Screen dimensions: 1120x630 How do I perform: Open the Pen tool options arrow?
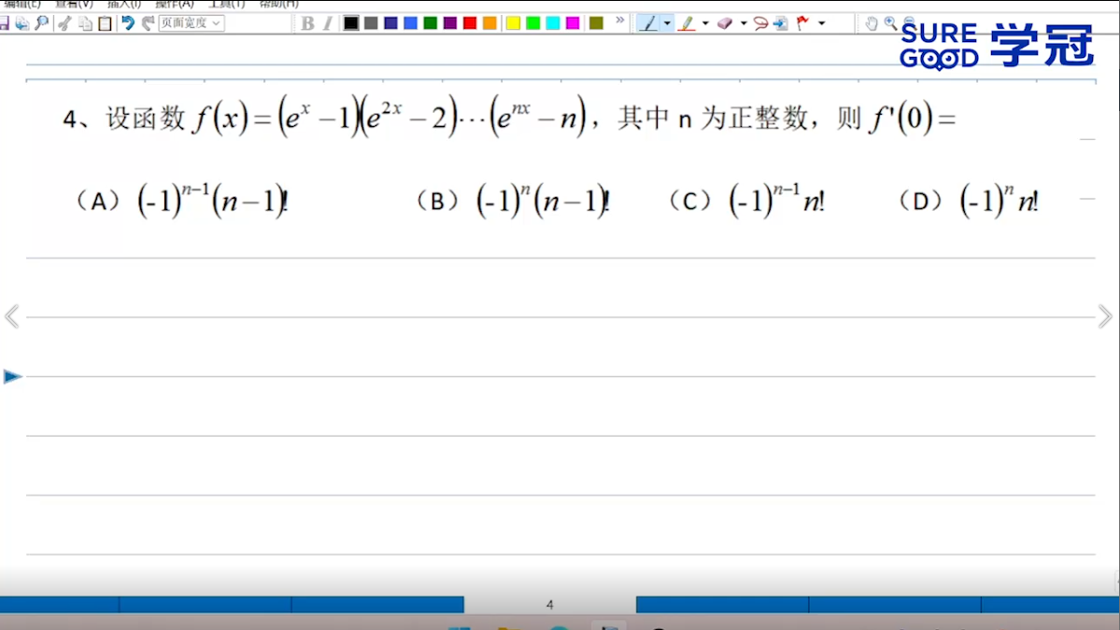click(x=667, y=23)
